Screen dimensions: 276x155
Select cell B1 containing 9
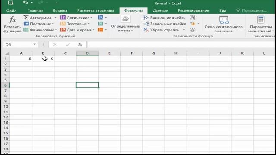(x=43, y=59)
